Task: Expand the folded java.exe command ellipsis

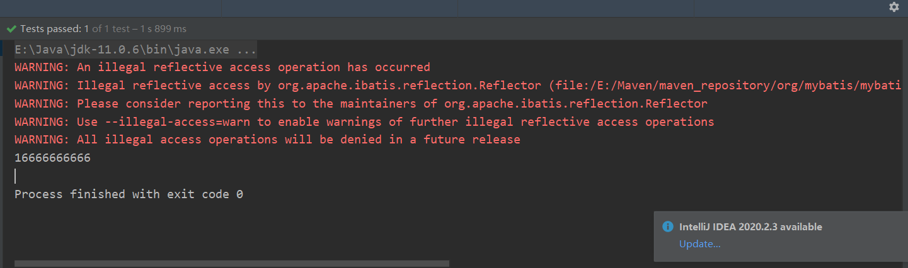Action: (x=246, y=49)
